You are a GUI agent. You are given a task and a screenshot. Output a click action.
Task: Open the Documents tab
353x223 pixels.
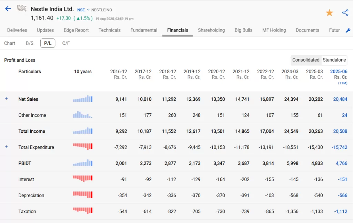(307, 30)
